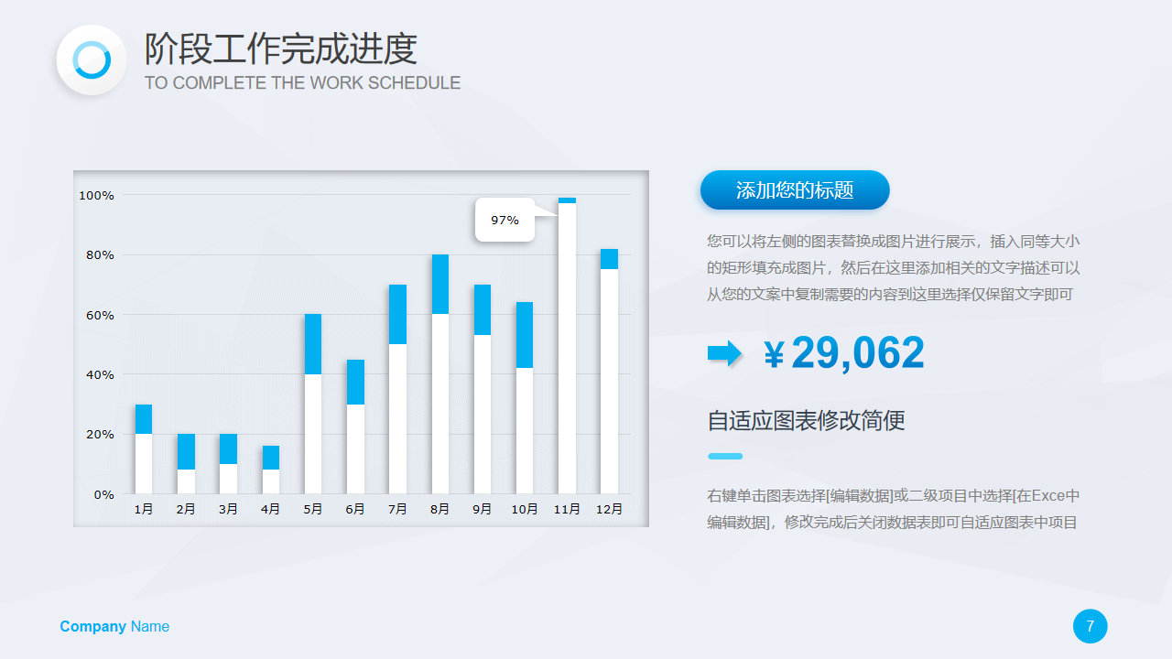This screenshot has width=1172, height=659.
Task: Click the blue top segment of the 5月 bar
Action: click(x=313, y=344)
